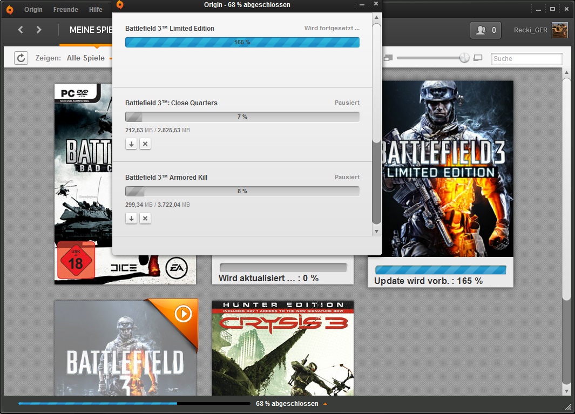Click the Battlefield 3 Limited Edition progress bar

[242, 42]
